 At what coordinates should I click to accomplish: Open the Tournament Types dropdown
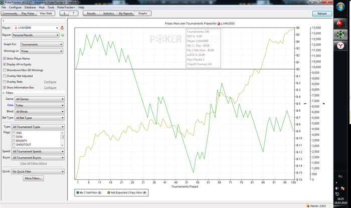38,127
